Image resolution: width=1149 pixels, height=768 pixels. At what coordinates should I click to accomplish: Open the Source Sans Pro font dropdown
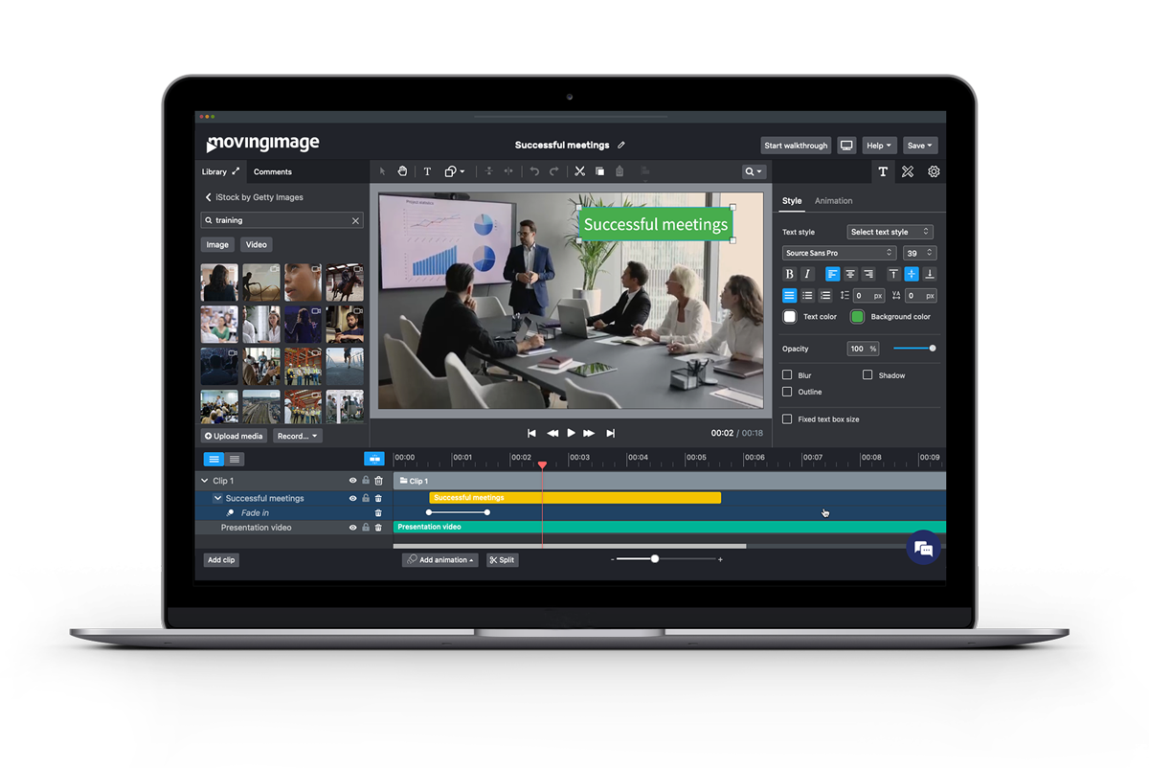[x=839, y=253]
